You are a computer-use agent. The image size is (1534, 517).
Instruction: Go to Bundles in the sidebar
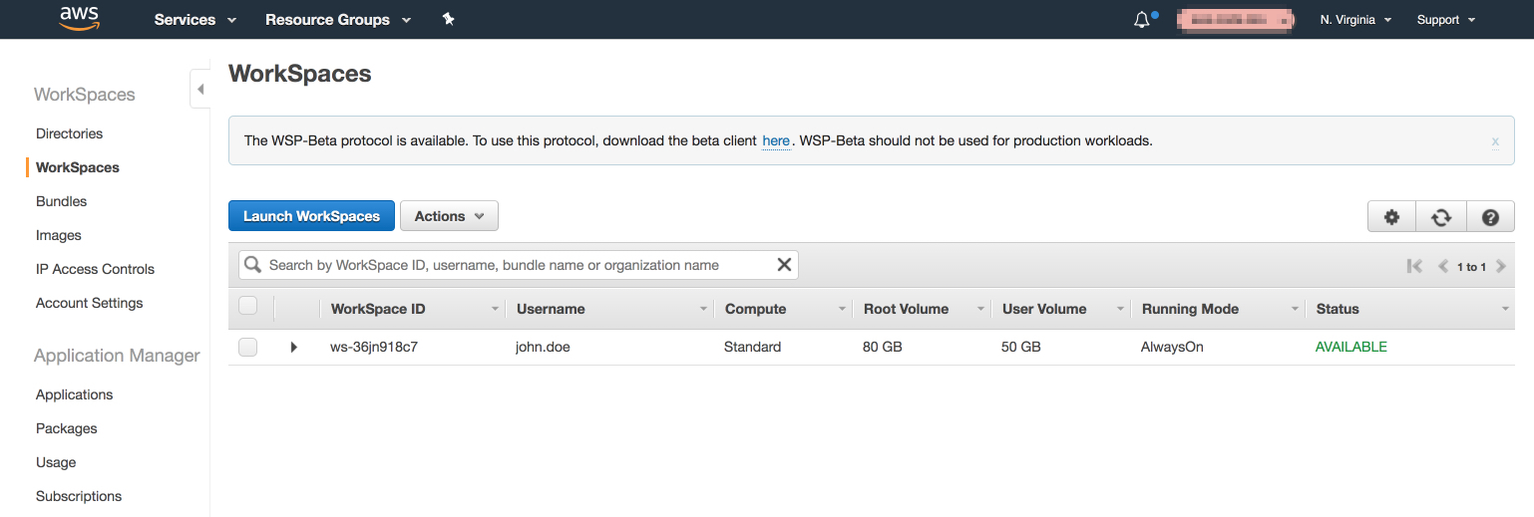click(x=61, y=201)
